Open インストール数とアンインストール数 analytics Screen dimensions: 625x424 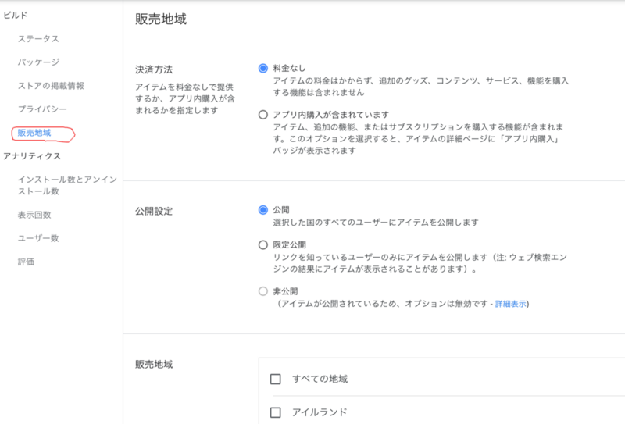(67, 185)
